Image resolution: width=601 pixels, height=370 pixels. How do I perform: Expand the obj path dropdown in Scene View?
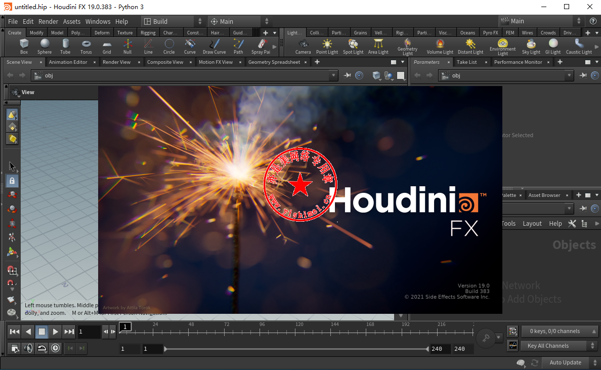pyautogui.click(x=333, y=75)
